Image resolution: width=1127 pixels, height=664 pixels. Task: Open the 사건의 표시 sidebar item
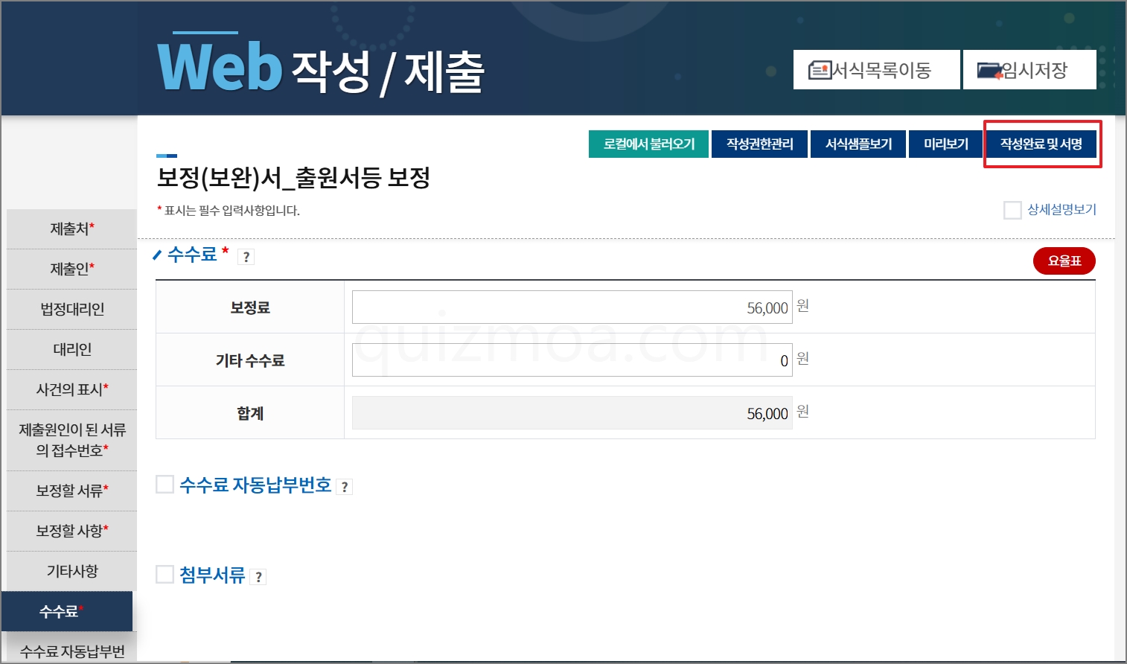[71, 390]
